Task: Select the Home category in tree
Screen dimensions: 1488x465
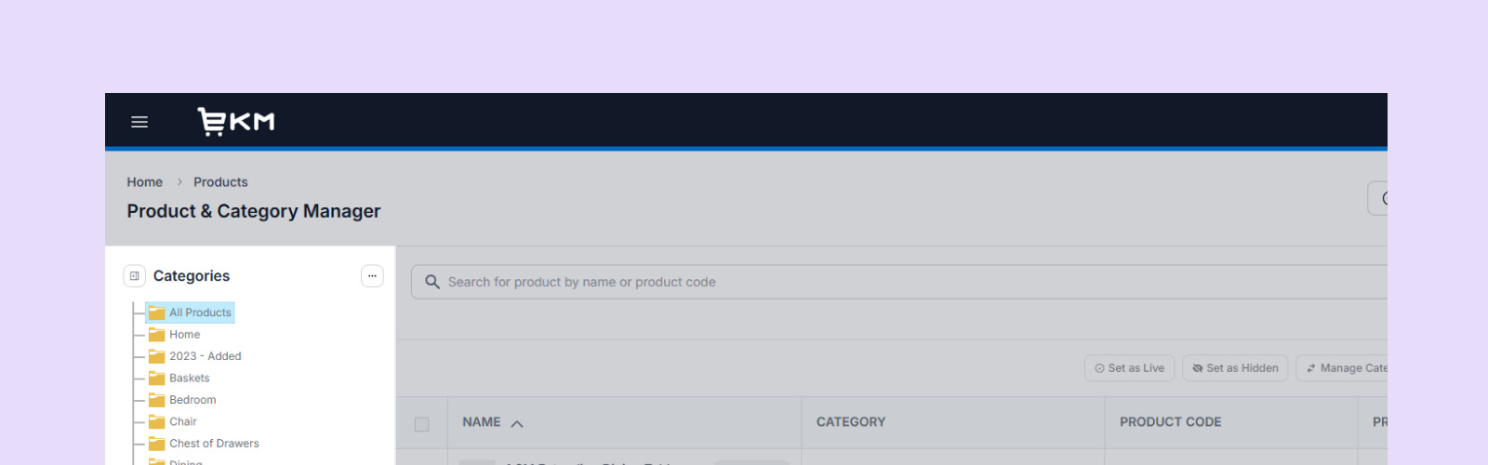Action: click(x=184, y=335)
